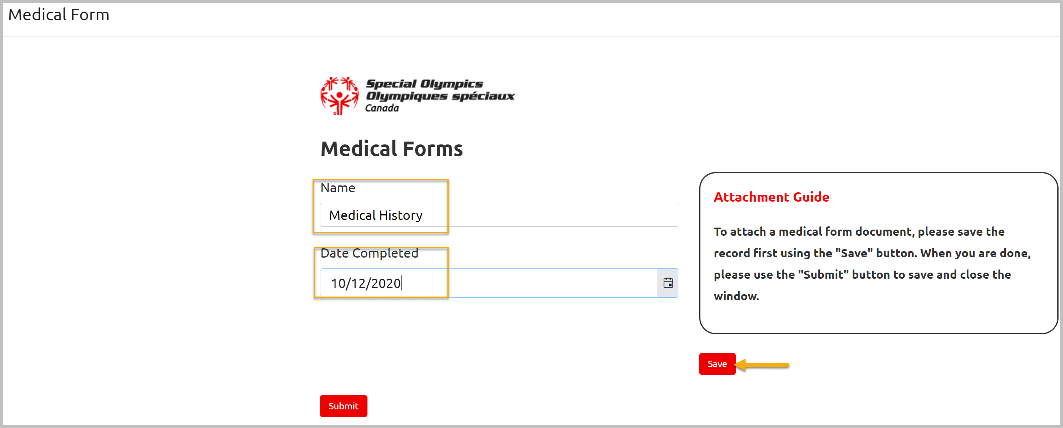Click the Name field label
1063x428 pixels.
click(x=337, y=187)
